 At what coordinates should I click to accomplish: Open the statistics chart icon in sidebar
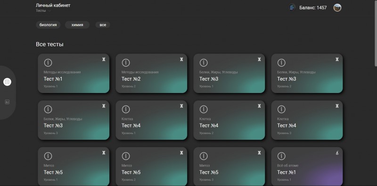coord(7,102)
